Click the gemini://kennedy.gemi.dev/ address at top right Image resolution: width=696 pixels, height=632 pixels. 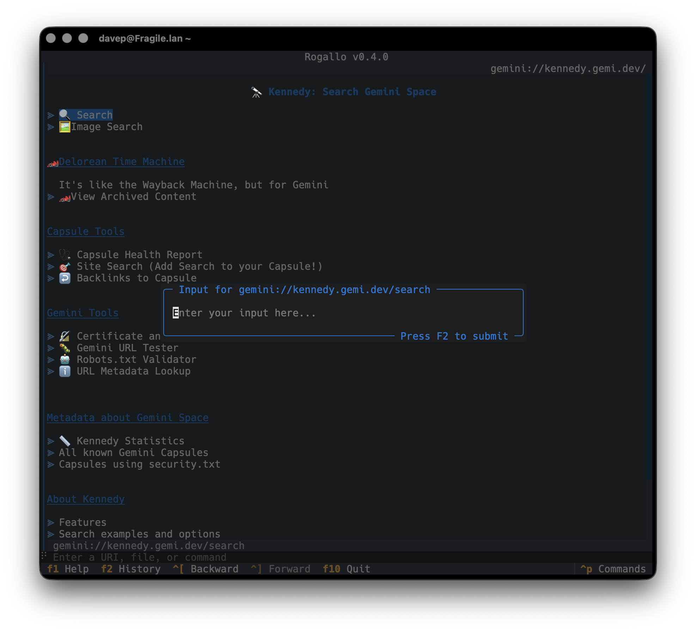pyautogui.click(x=568, y=68)
